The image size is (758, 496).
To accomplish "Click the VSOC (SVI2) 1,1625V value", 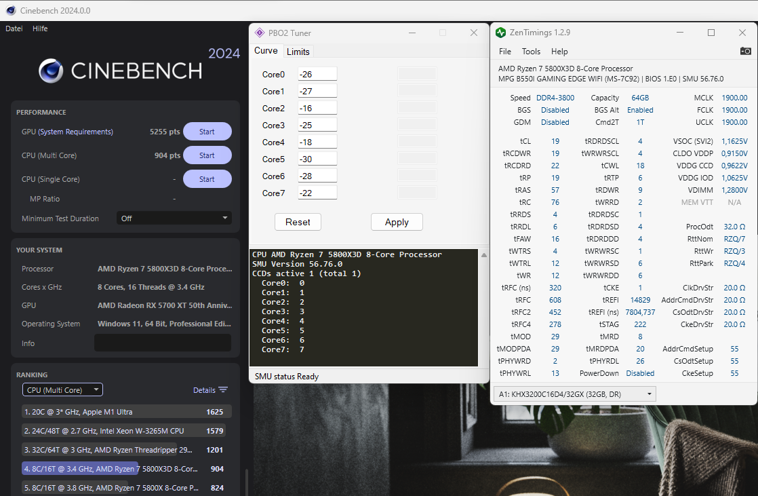I will (x=734, y=141).
